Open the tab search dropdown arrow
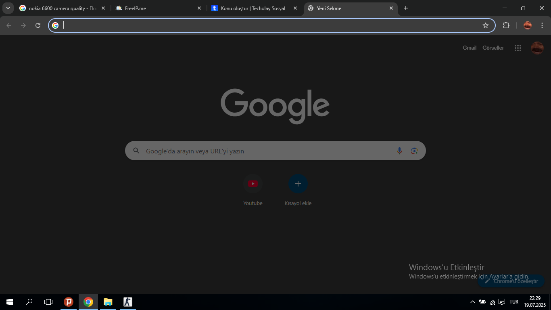The height and width of the screenshot is (310, 551). (8, 8)
